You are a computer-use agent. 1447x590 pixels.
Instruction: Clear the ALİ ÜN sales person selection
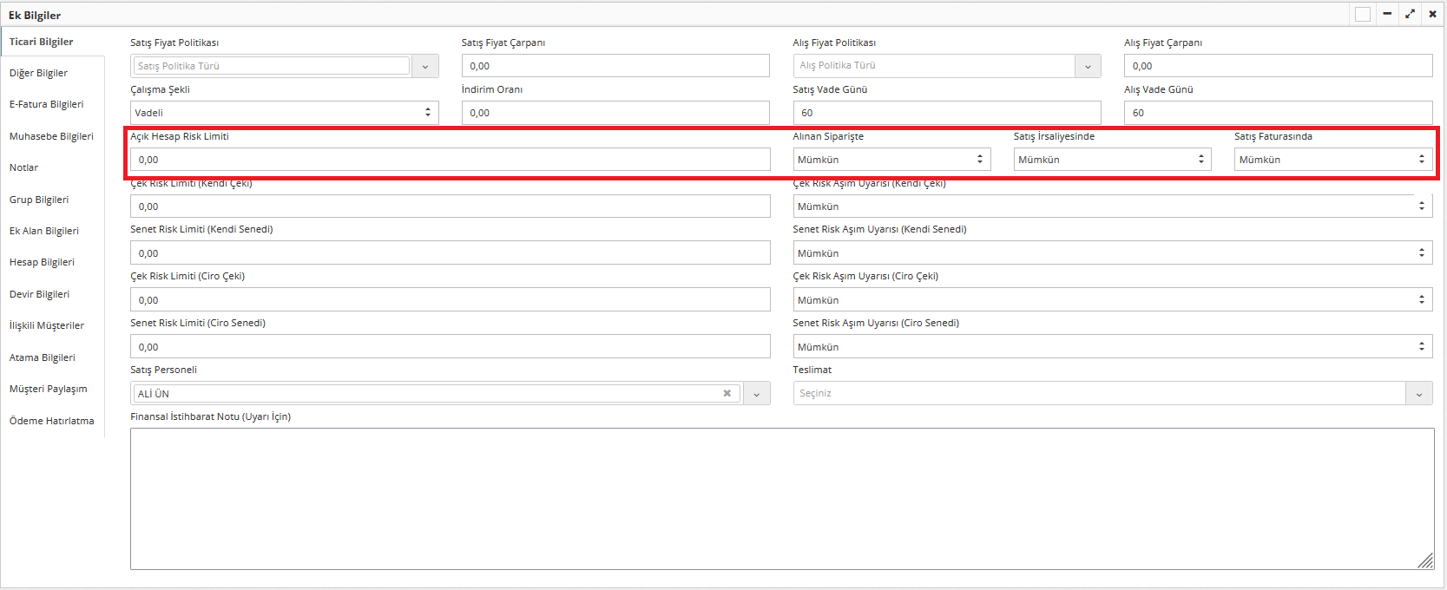point(727,393)
